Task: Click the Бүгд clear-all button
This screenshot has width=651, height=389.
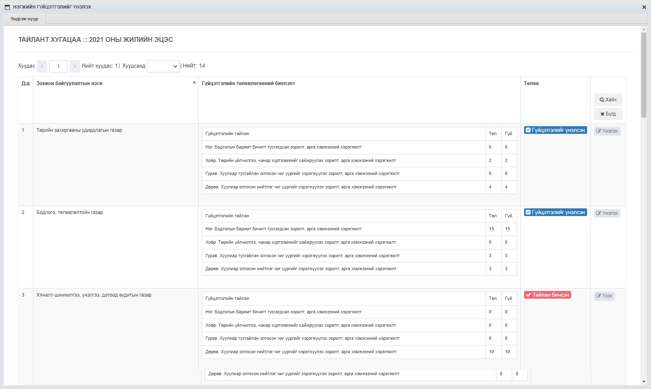Action: (608, 114)
